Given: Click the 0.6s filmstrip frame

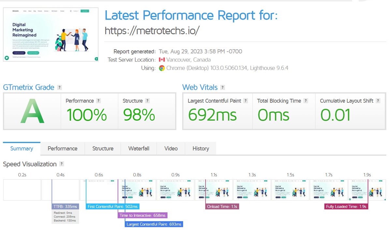Looking at the screenshot, I should [99, 190].
